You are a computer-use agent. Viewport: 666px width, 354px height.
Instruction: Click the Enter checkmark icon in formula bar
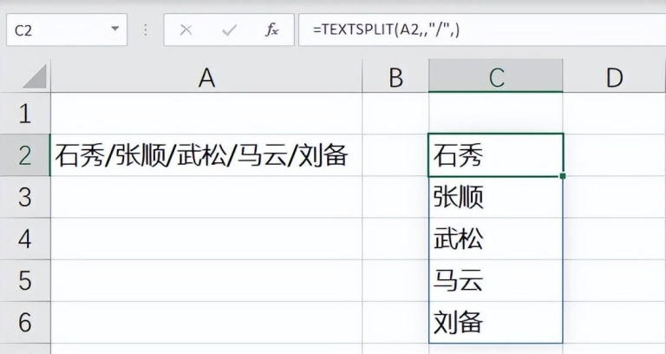(x=229, y=29)
